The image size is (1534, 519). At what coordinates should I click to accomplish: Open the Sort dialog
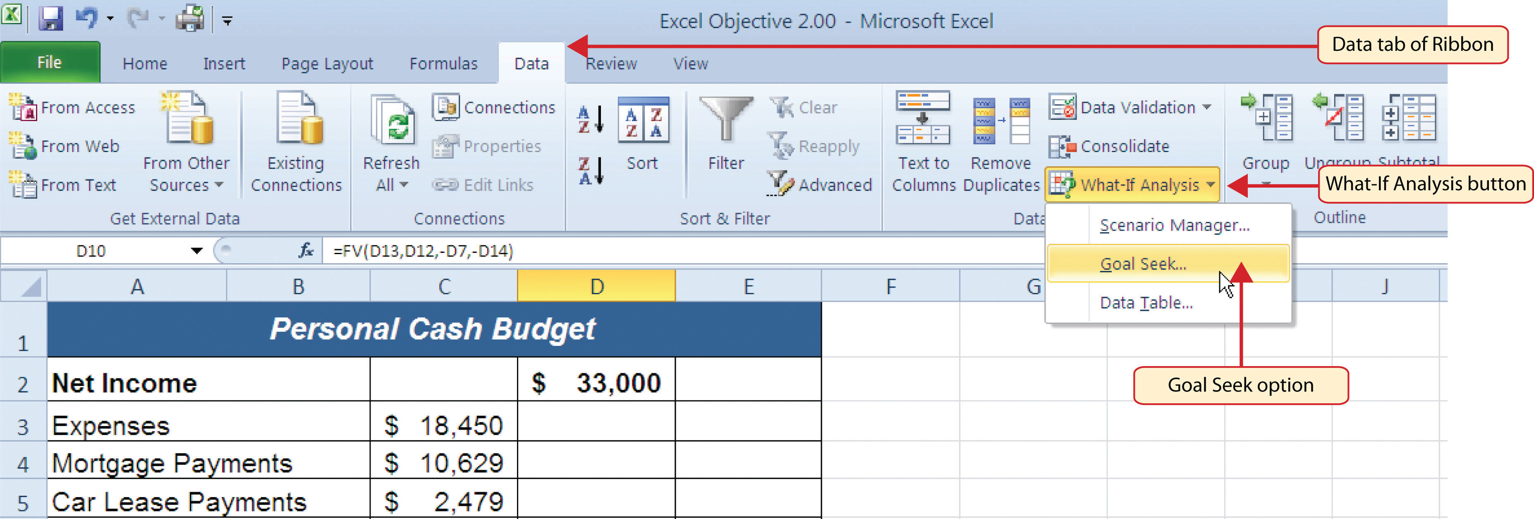[643, 134]
